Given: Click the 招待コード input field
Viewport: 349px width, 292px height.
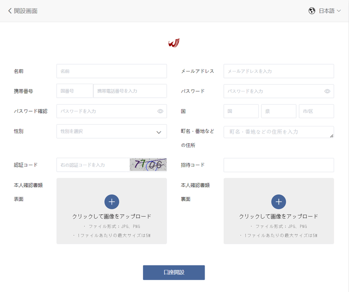Looking at the screenshot, I should pos(279,165).
